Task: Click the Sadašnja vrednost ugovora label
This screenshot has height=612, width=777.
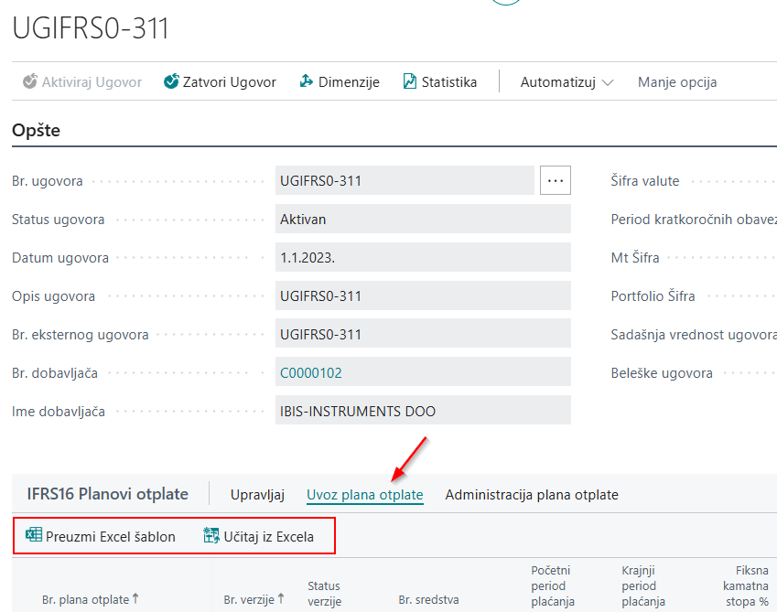Action: (694, 335)
